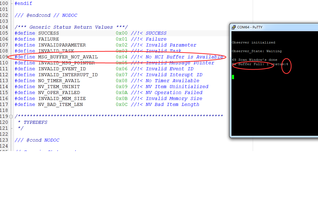Click the #endif directive on line 100

click(x=23, y=4)
